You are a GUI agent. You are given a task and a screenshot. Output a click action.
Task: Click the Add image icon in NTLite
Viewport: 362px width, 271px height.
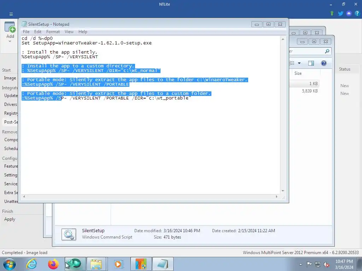pos(10,28)
